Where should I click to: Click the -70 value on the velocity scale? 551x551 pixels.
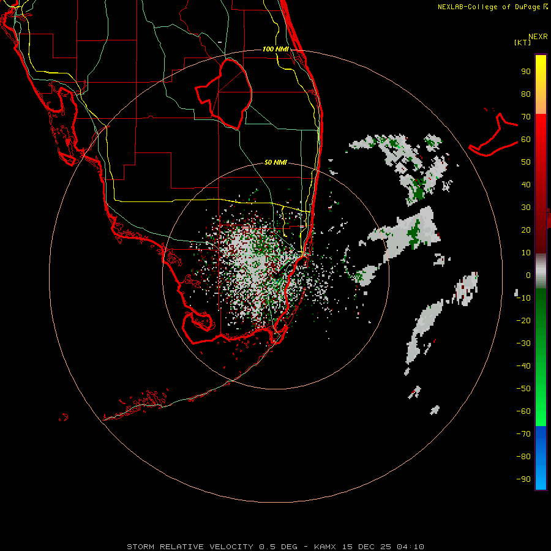(523, 434)
